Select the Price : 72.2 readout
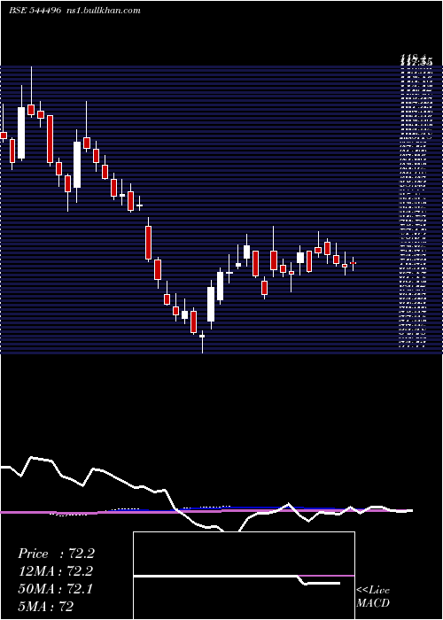 (x=56, y=554)
